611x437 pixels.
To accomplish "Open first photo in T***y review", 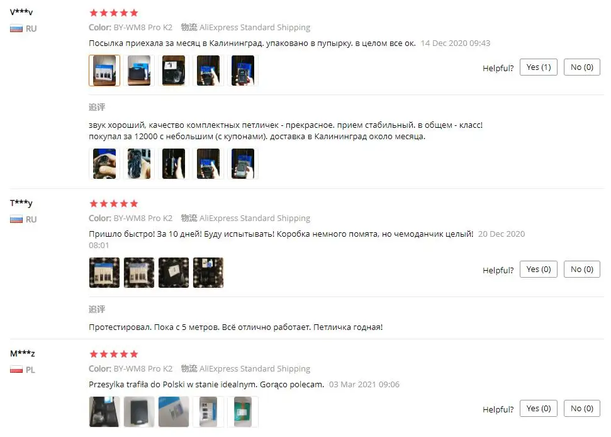I will (x=104, y=273).
